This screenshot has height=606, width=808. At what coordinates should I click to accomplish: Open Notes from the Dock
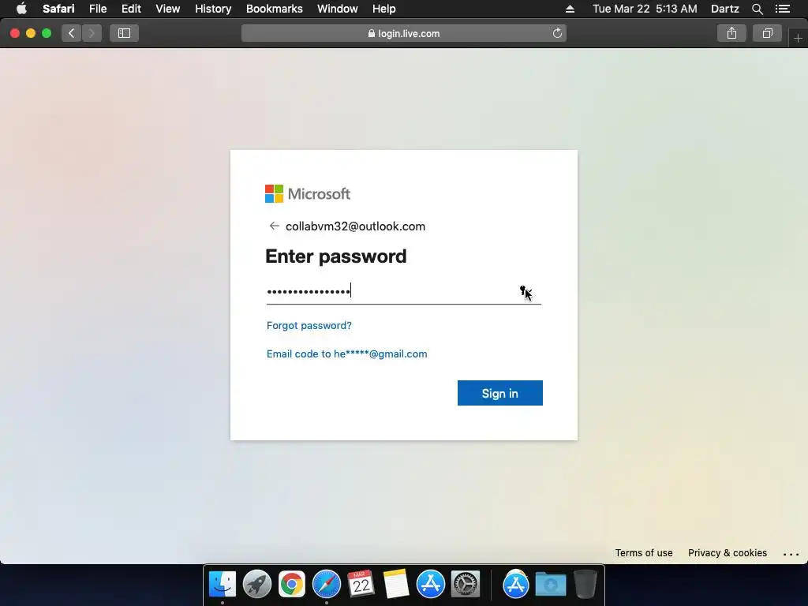pos(396,584)
